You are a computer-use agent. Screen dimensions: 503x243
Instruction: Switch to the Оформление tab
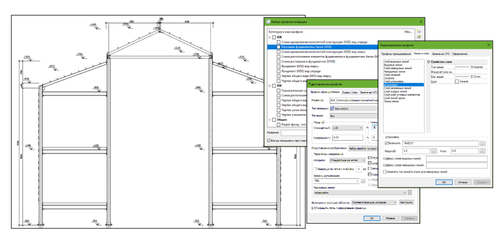(x=461, y=54)
